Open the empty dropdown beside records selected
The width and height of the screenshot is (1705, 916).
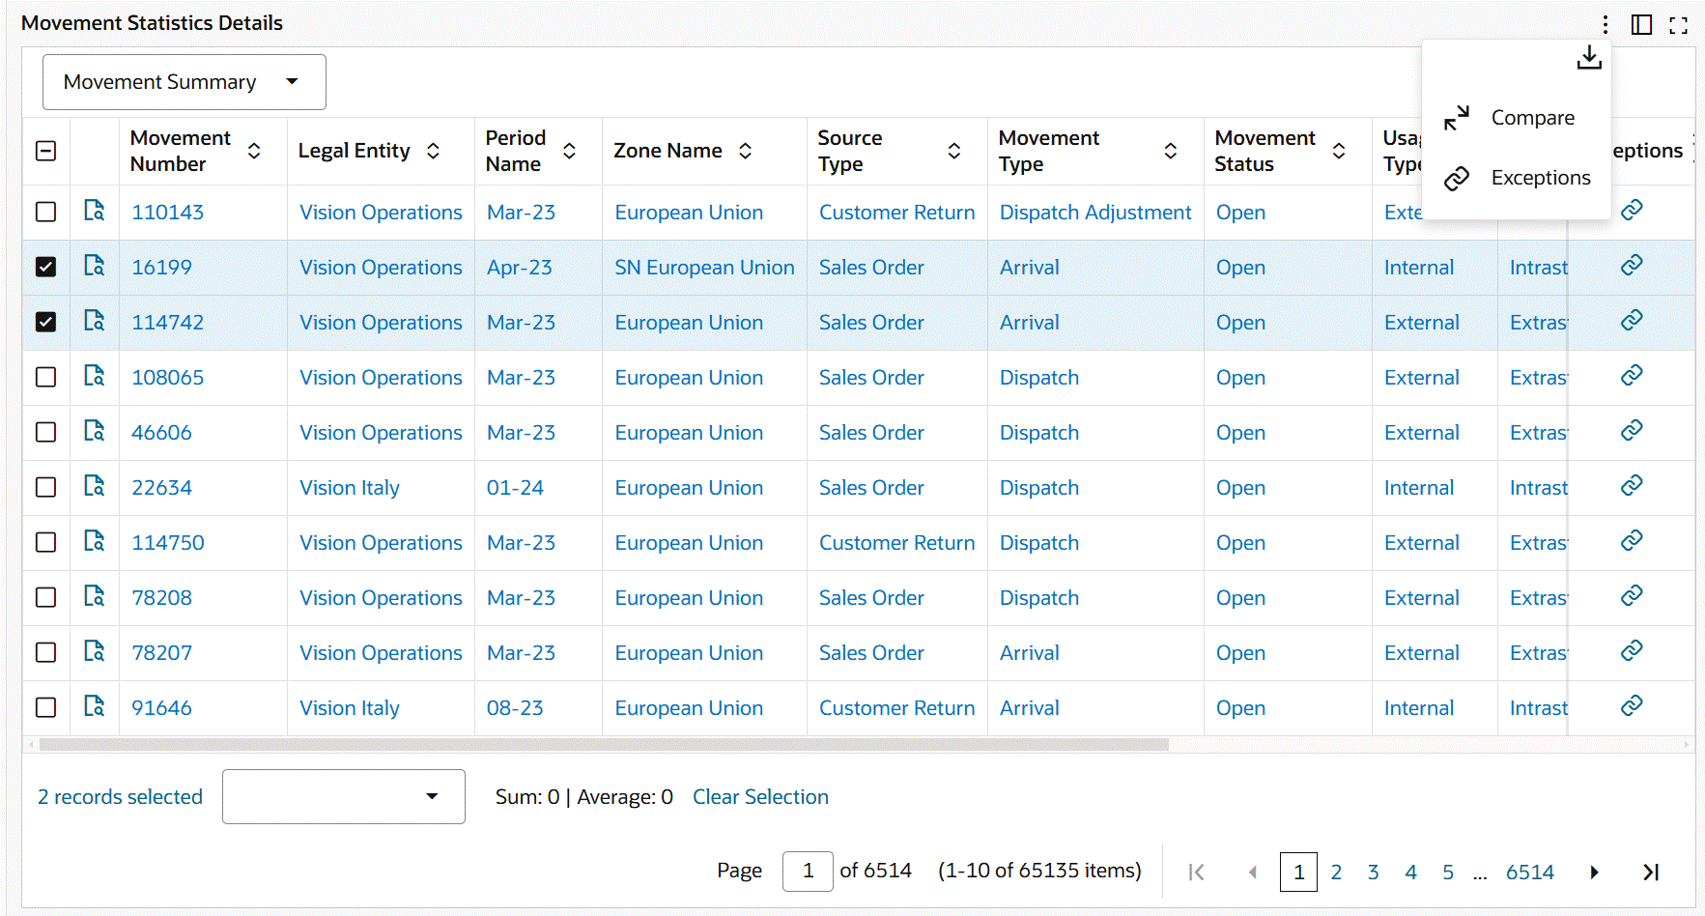coord(343,796)
